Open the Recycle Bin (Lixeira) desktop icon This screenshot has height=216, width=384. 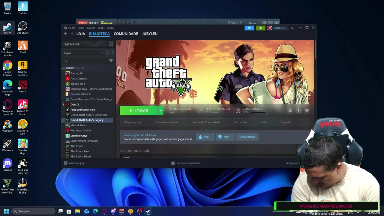coord(7,8)
